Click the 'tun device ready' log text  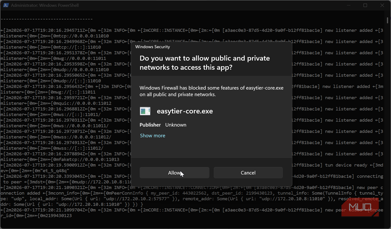pyautogui.click(x=346, y=165)
